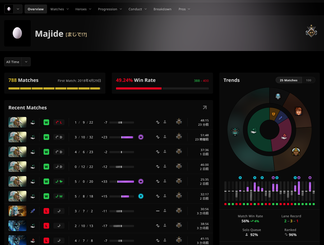Click the '788 Matches' count text
Viewport: 324px width, 245px height.
[24, 80]
